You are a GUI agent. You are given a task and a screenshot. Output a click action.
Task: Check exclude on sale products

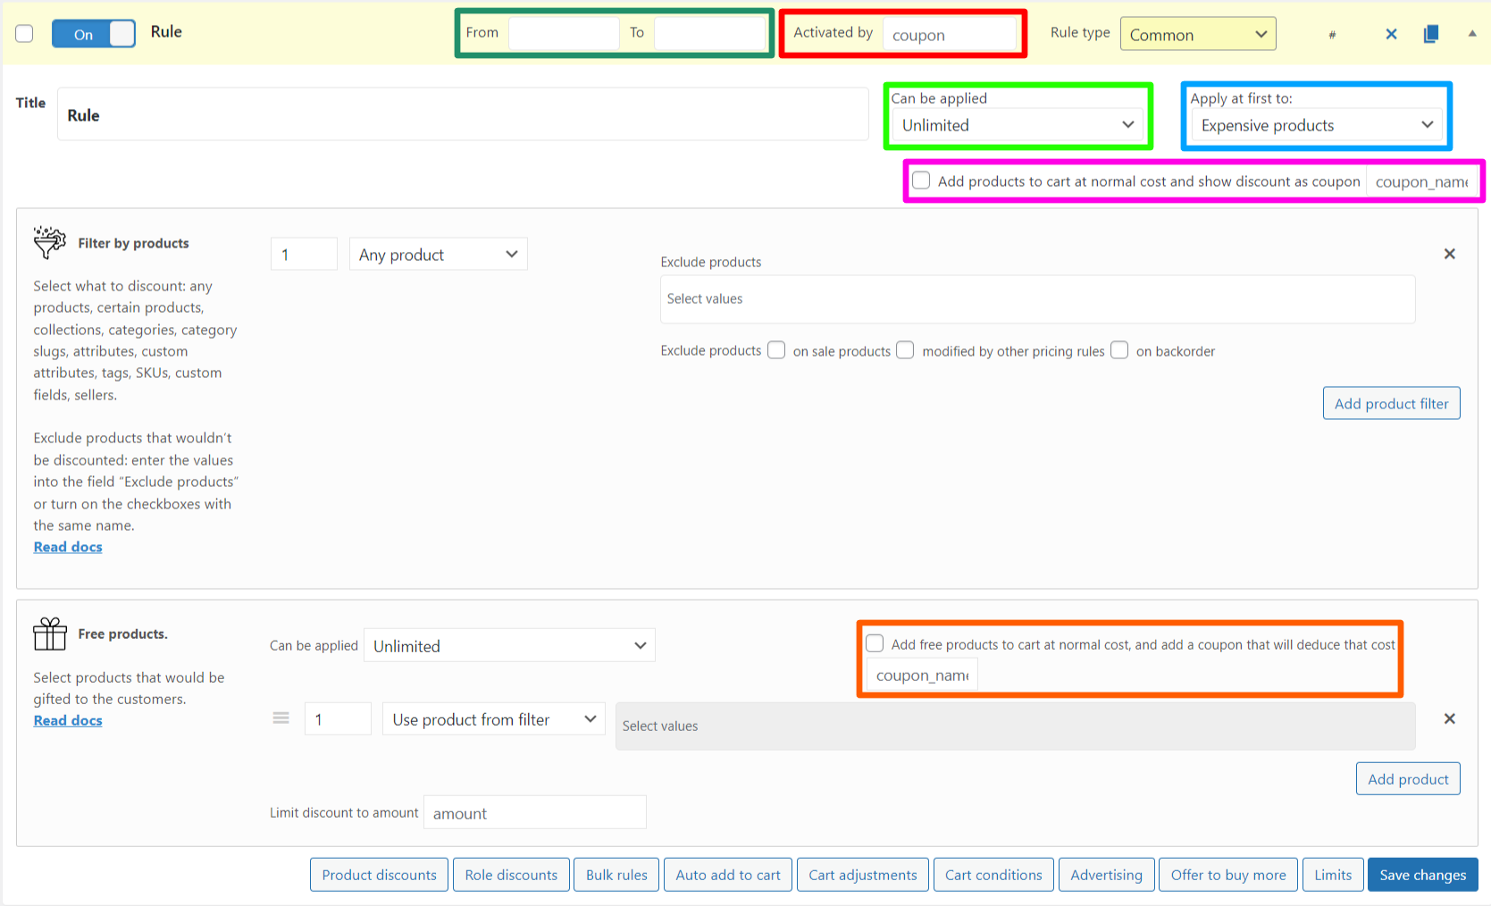click(x=776, y=350)
